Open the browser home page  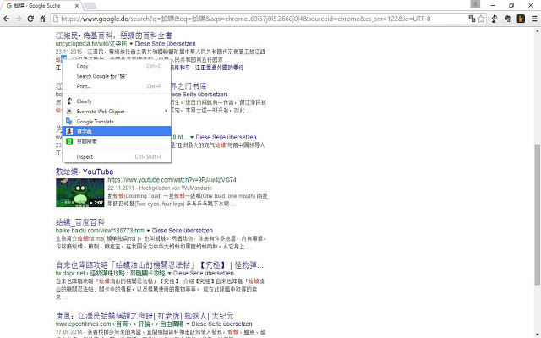[42, 19]
